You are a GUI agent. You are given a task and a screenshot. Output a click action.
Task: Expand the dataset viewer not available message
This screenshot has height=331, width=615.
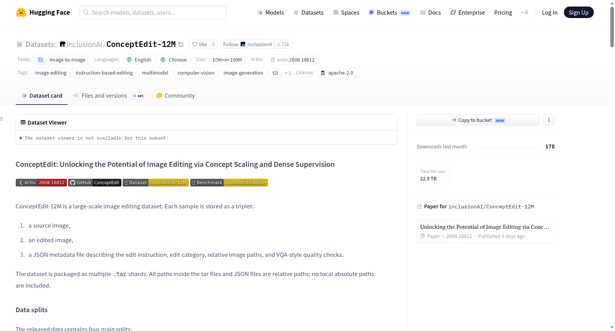coord(94,138)
